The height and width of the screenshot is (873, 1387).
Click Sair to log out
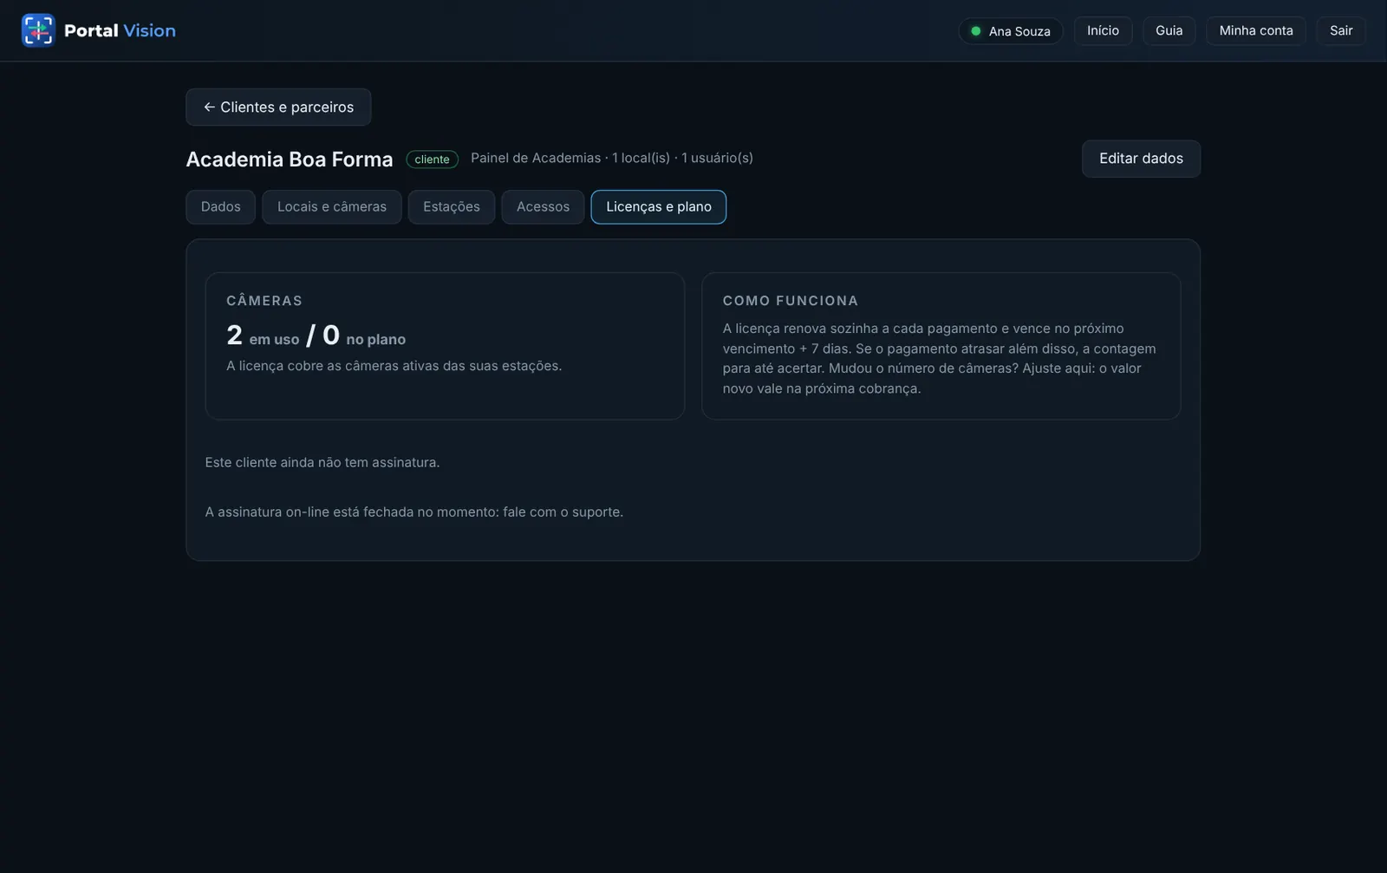[x=1341, y=30]
